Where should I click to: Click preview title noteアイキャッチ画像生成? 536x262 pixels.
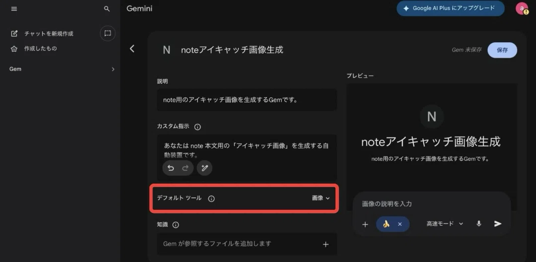[x=431, y=141]
